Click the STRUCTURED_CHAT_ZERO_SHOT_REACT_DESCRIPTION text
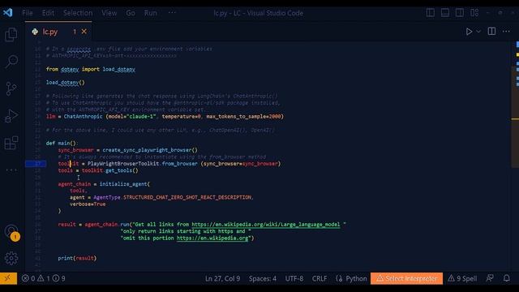 coord(187,197)
